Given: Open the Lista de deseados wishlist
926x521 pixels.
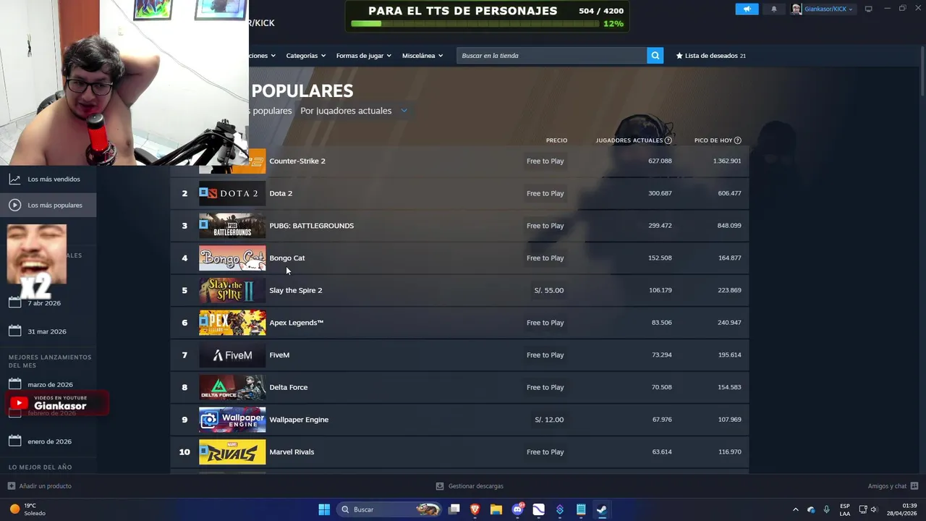Looking at the screenshot, I should (710, 56).
